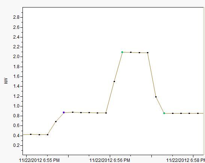Viewport: 205px width, 163px height.
Task: Select the 2.4 y-axis value
Action: point(16,37)
